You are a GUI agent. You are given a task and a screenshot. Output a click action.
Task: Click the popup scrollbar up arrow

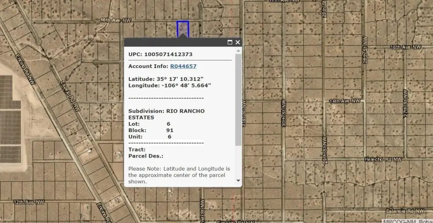(x=238, y=51)
